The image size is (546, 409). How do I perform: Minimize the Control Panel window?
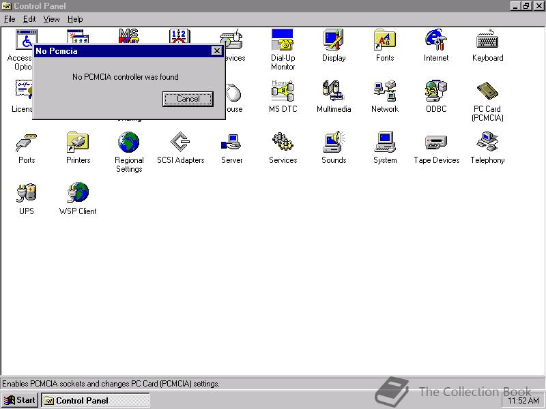pos(516,6)
